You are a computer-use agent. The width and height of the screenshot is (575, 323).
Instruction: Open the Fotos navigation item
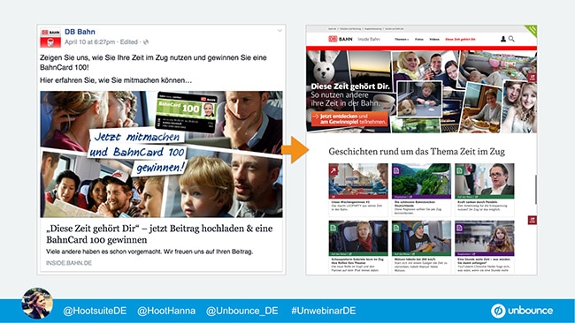tap(419, 39)
